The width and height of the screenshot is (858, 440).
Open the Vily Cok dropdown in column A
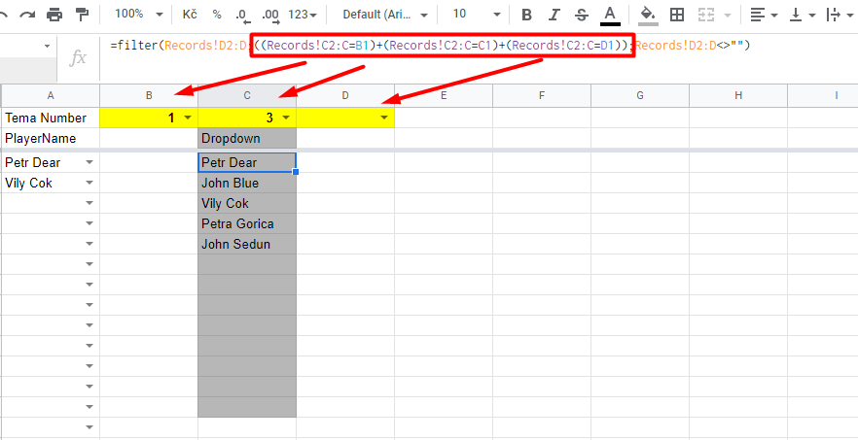pyautogui.click(x=89, y=184)
